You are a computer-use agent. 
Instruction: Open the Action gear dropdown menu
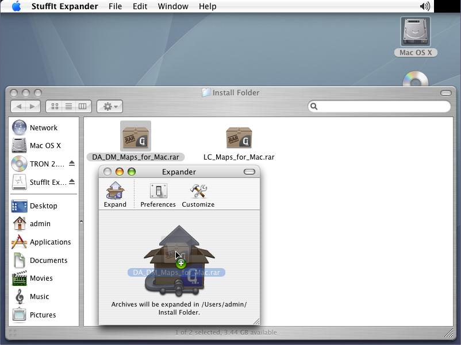point(109,106)
